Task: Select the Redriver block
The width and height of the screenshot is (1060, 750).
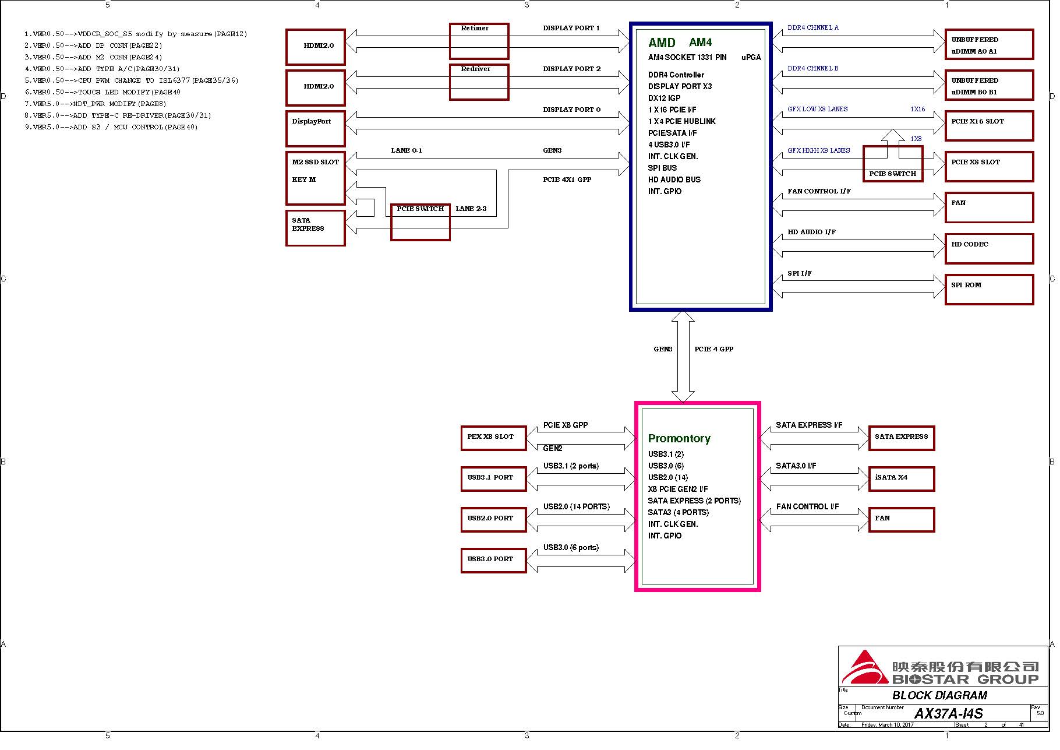Action: [479, 82]
